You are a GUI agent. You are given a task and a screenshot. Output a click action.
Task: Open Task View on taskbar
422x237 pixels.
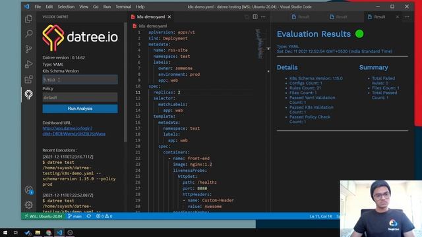pos(16,232)
